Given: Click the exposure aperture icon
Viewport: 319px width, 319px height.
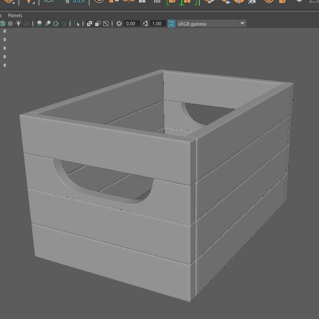Looking at the screenshot, I should click(119, 24).
